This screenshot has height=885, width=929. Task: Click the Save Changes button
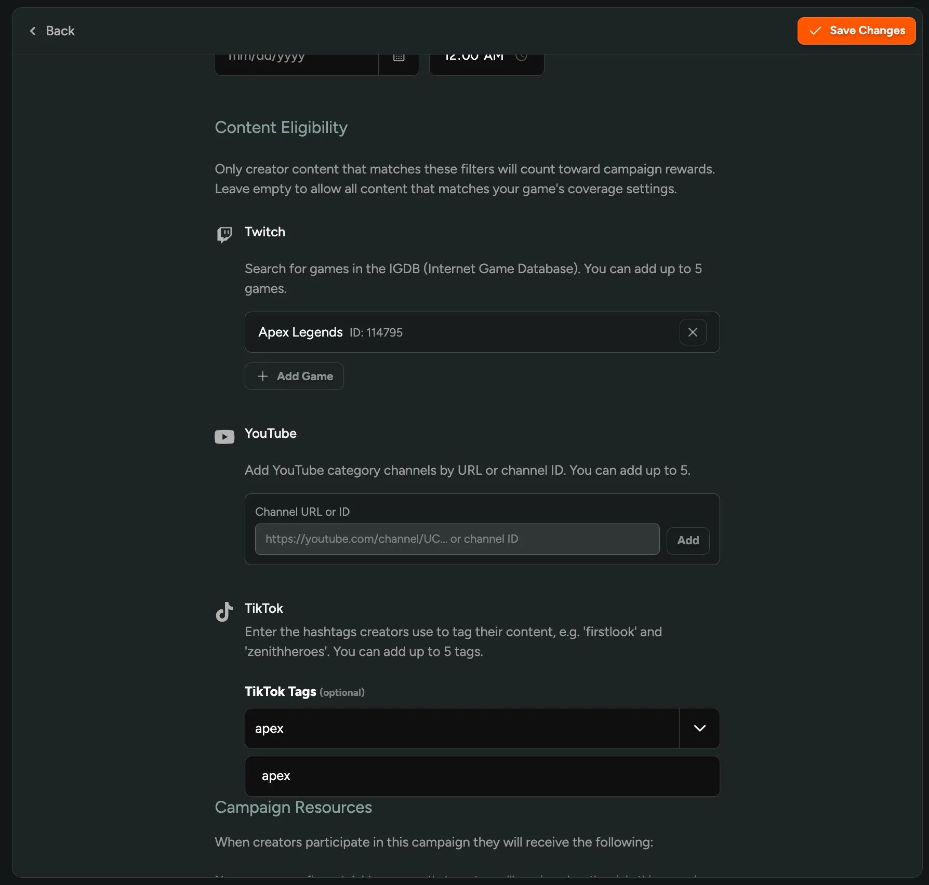point(856,31)
